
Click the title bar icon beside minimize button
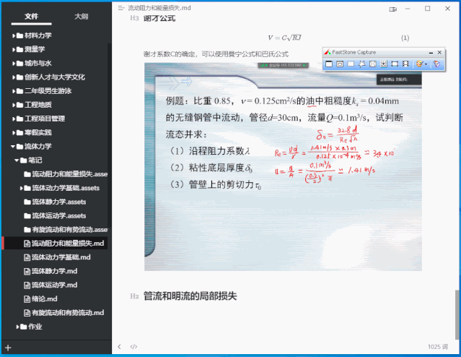click(x=392, y=9)
